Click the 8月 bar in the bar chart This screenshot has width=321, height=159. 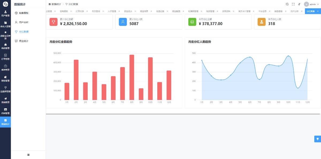132,77
